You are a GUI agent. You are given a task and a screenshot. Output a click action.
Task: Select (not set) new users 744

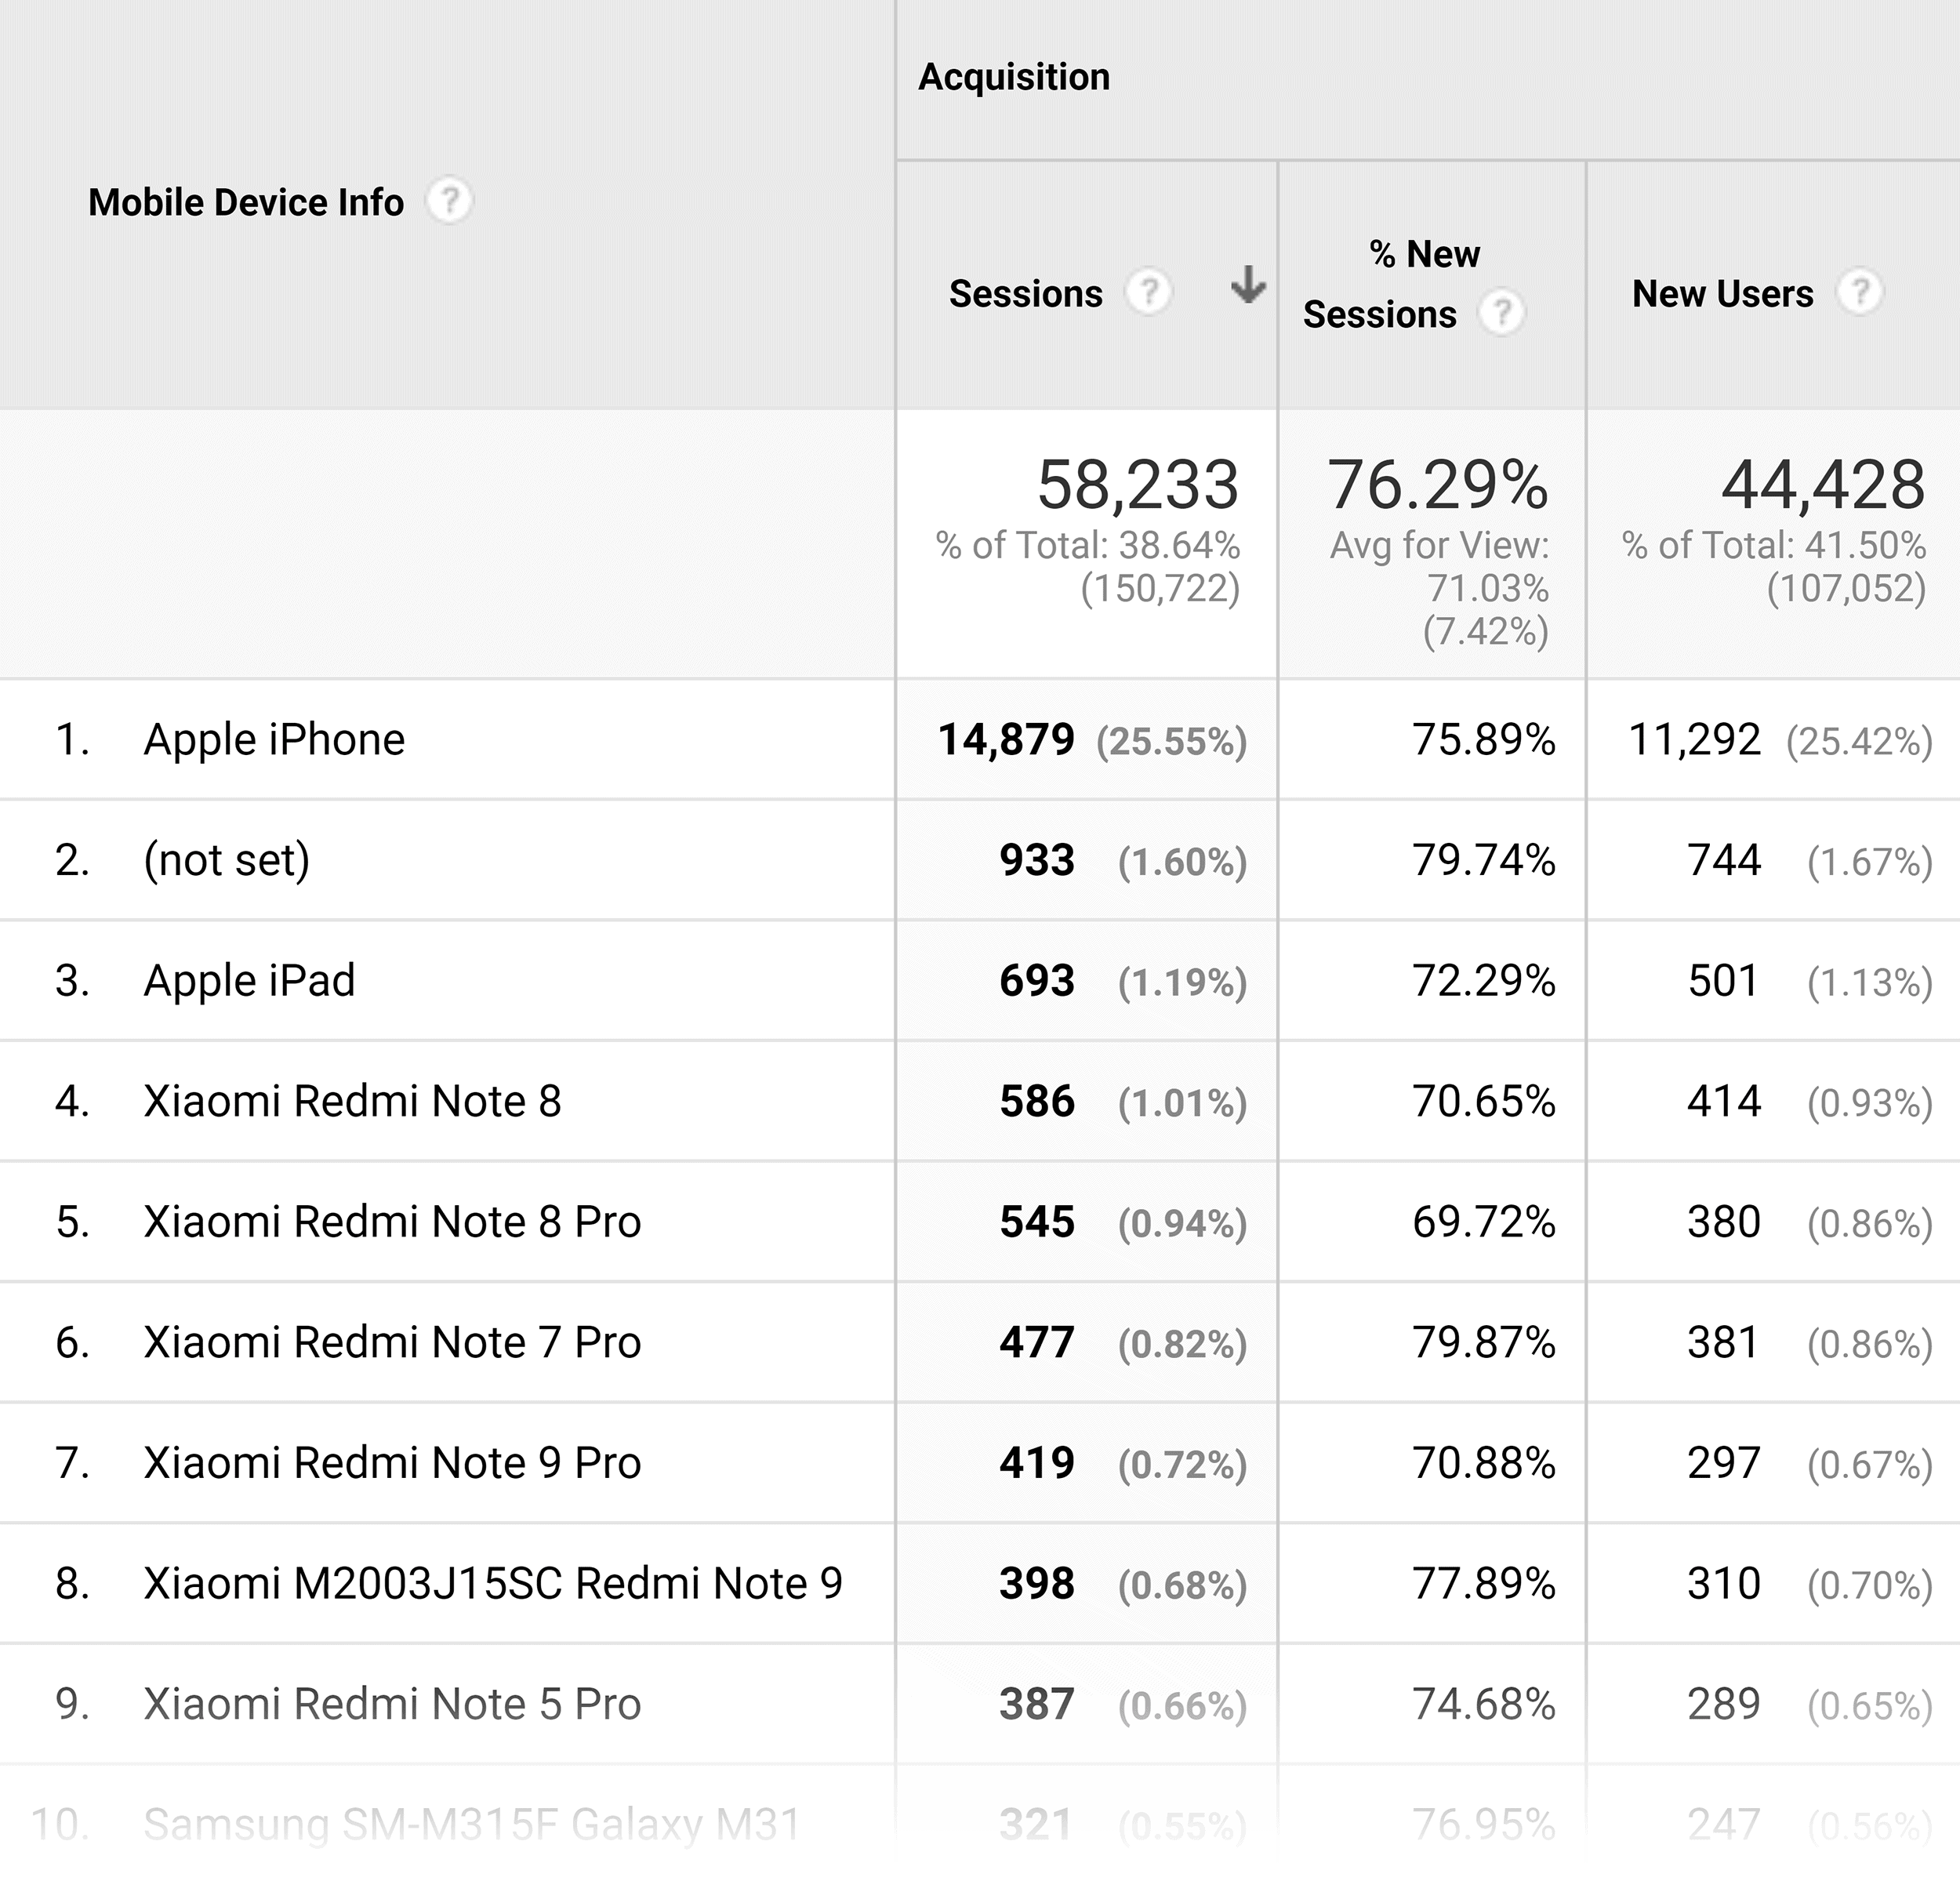tap(1724, 860)
